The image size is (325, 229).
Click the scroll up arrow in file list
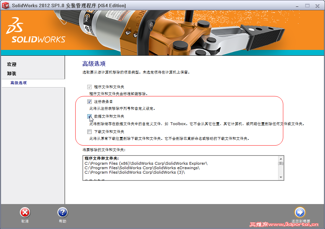pos(281,159)
